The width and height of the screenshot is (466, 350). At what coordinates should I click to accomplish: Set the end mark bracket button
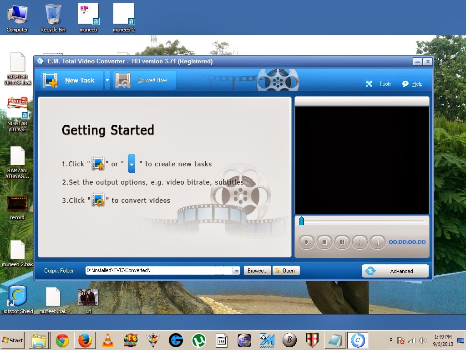pyautogui.click(x=378, y=242)
